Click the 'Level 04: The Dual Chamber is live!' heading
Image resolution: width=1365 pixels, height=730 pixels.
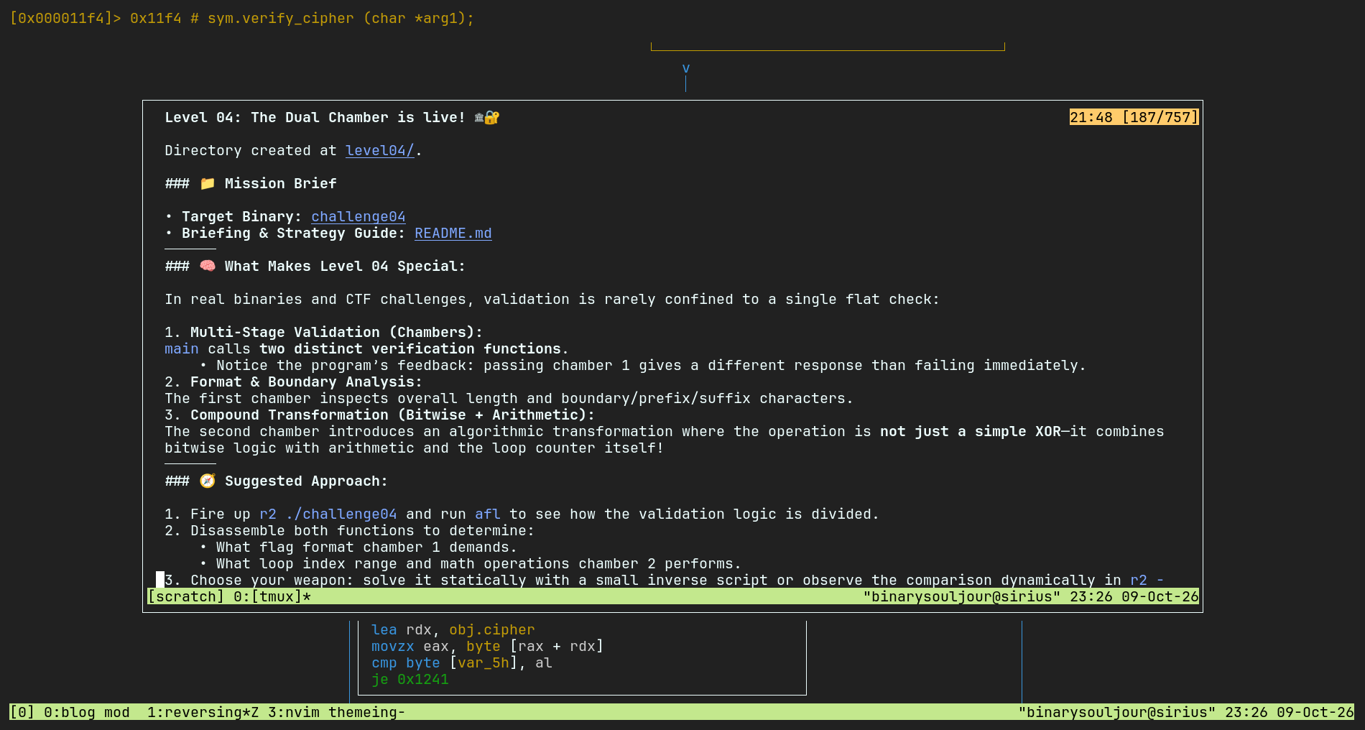(x=315, y=117)
